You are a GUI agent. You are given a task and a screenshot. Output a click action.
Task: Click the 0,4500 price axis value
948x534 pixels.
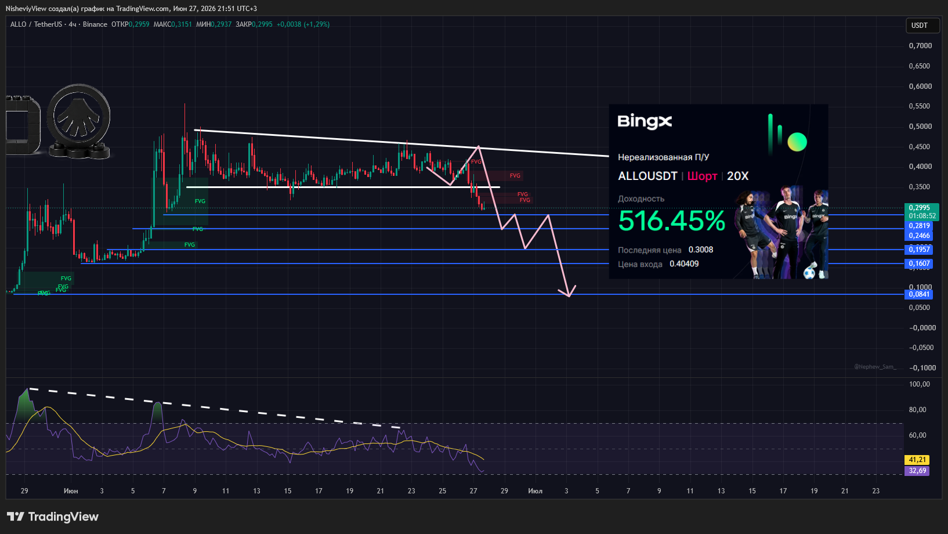tap(920, 147)
